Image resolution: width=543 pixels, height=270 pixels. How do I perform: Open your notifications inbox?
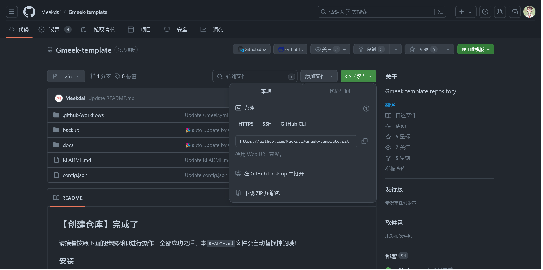(x=515, y=12)
